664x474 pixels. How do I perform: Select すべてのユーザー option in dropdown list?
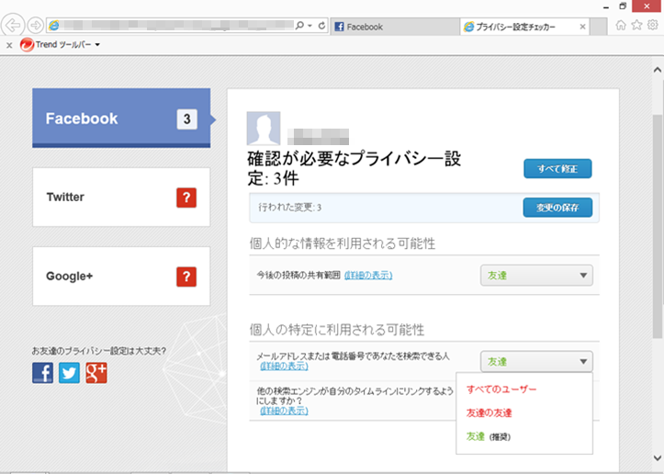click(x=501, y=389)
